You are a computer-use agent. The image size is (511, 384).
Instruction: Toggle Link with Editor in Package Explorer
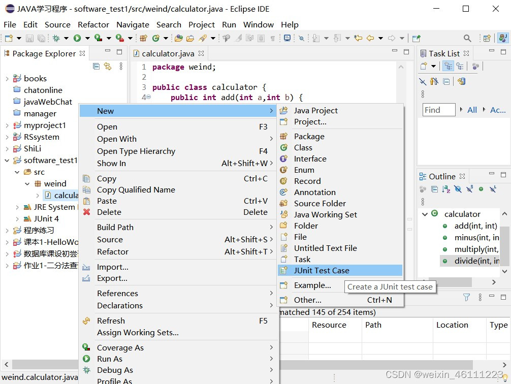pyautogui.click(x=108, y=66)
